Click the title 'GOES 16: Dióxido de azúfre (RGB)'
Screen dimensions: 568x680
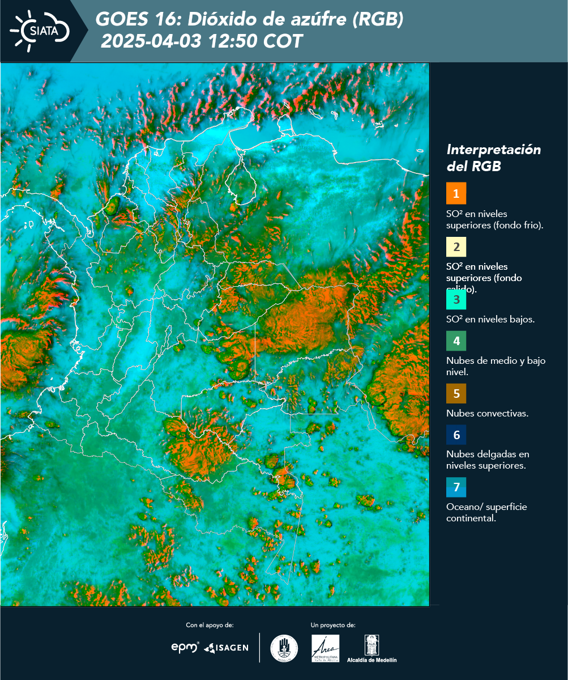coord(249,20)
